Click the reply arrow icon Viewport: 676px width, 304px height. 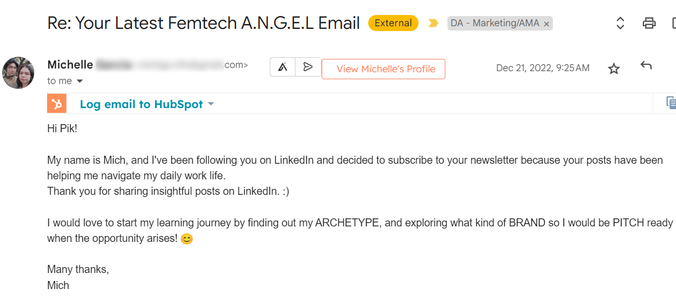point(646,66)
